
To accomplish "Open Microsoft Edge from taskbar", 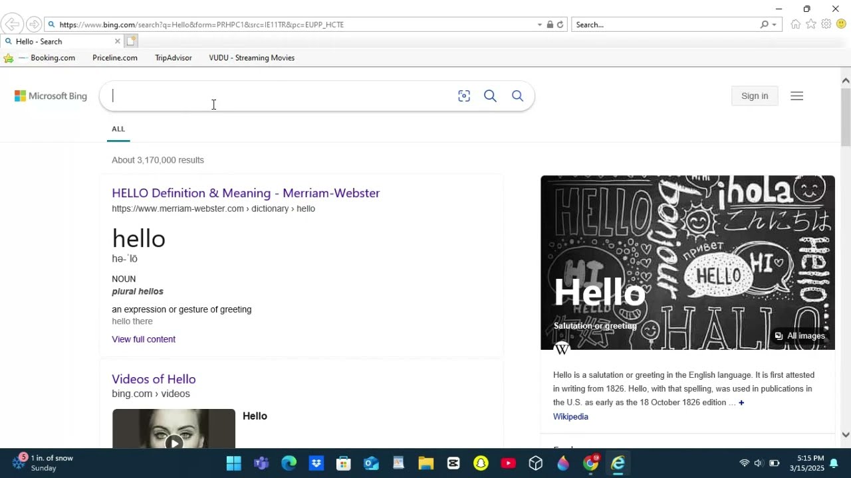I will (x=289, y=463).
